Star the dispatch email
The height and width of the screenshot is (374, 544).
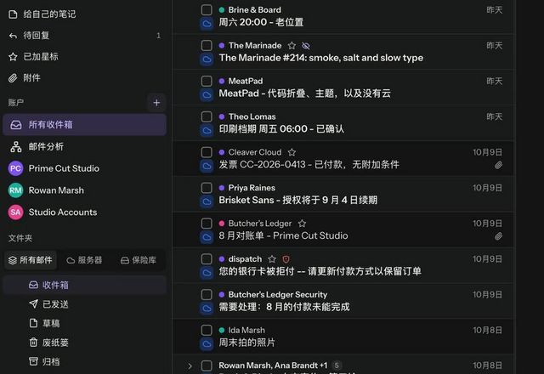point(272,259)
